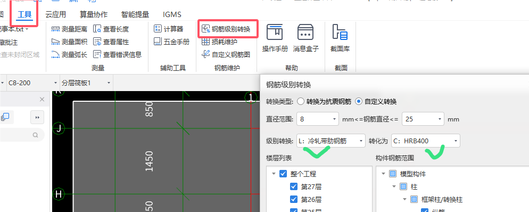Activate the 测量弧长 tool
The width and height of the screenshot is (529, 212).
pyautogui.click(x=69, y=54)
